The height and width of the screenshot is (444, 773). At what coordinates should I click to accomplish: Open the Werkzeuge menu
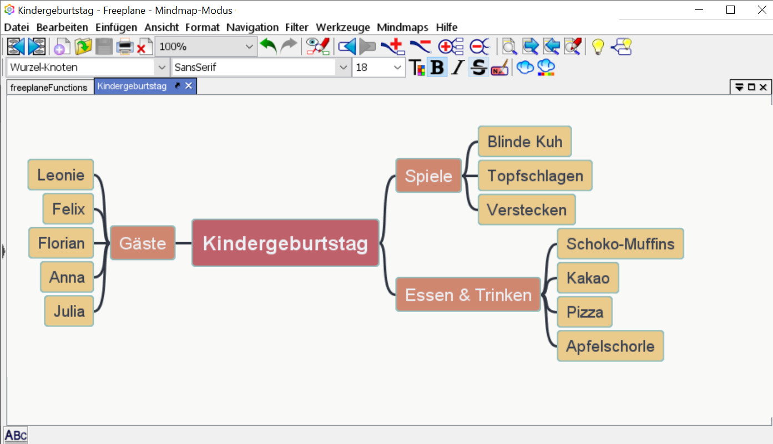pos(343,27)
